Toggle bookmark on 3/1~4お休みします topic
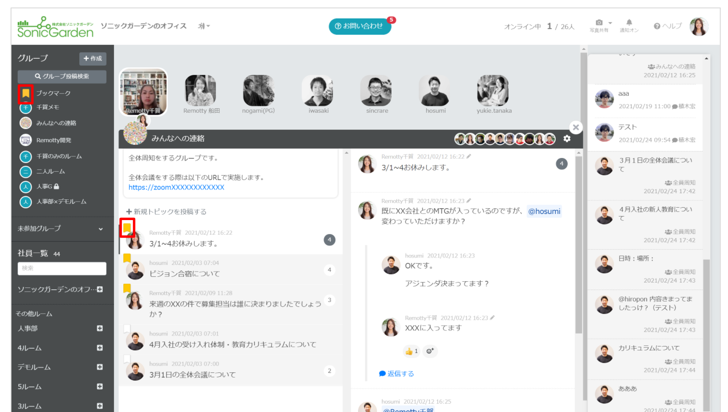This screenshot has width=728, height=412. [x=127, y=228]
